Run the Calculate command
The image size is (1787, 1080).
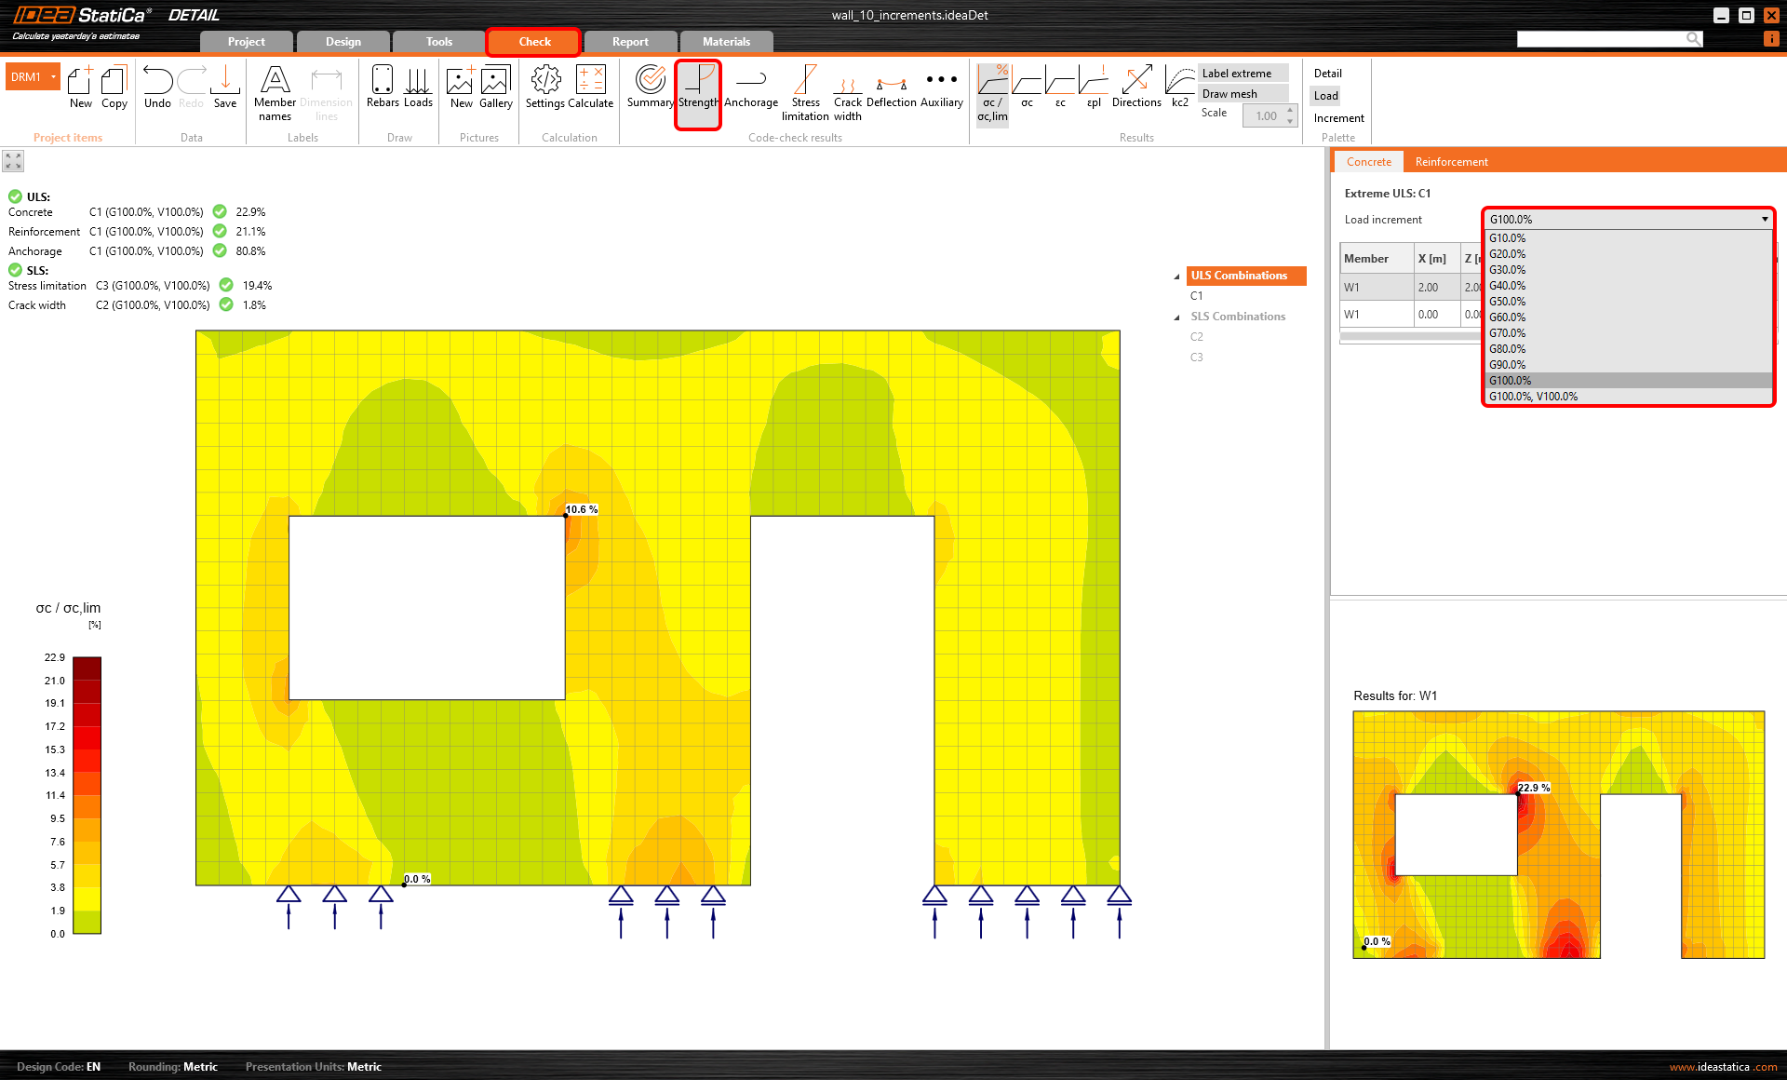pyautogui.click(x=591, y=88)
